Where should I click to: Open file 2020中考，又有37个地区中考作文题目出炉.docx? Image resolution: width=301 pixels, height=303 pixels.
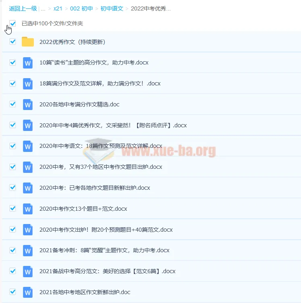pos(101,167)
